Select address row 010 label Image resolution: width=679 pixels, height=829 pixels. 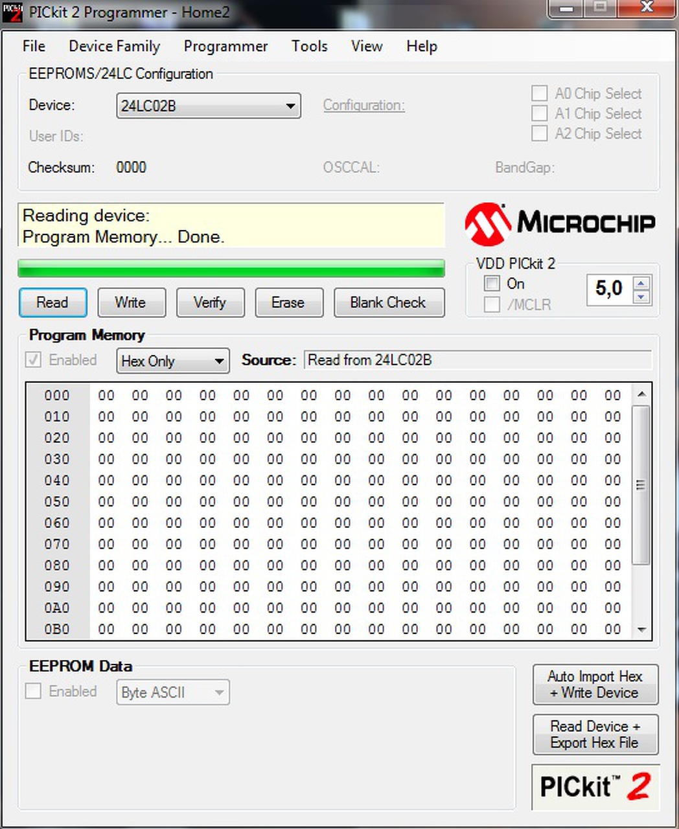pos(57,416)
